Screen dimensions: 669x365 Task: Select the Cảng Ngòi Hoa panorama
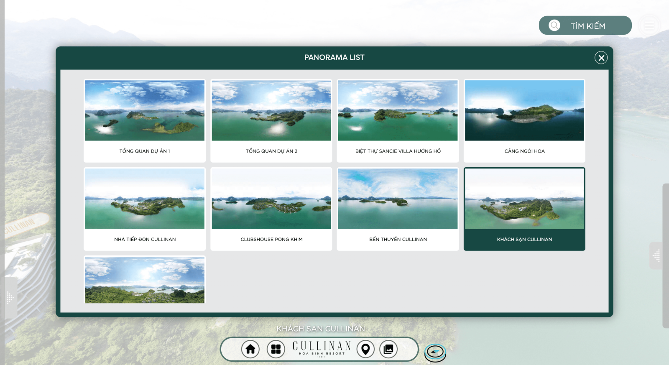pos(524,120)
